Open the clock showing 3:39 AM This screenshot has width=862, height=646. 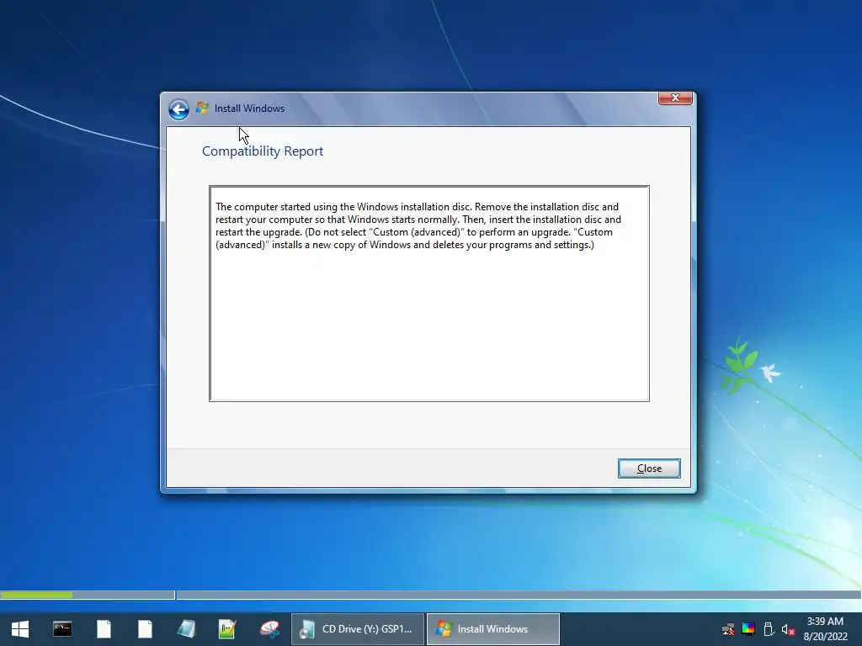pyautogui.click(x=825, y=629)
